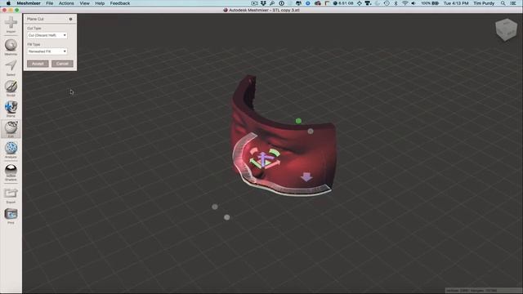
Task: Click Accept in Plane Cut panel
Action: click(x=38, y=64)
